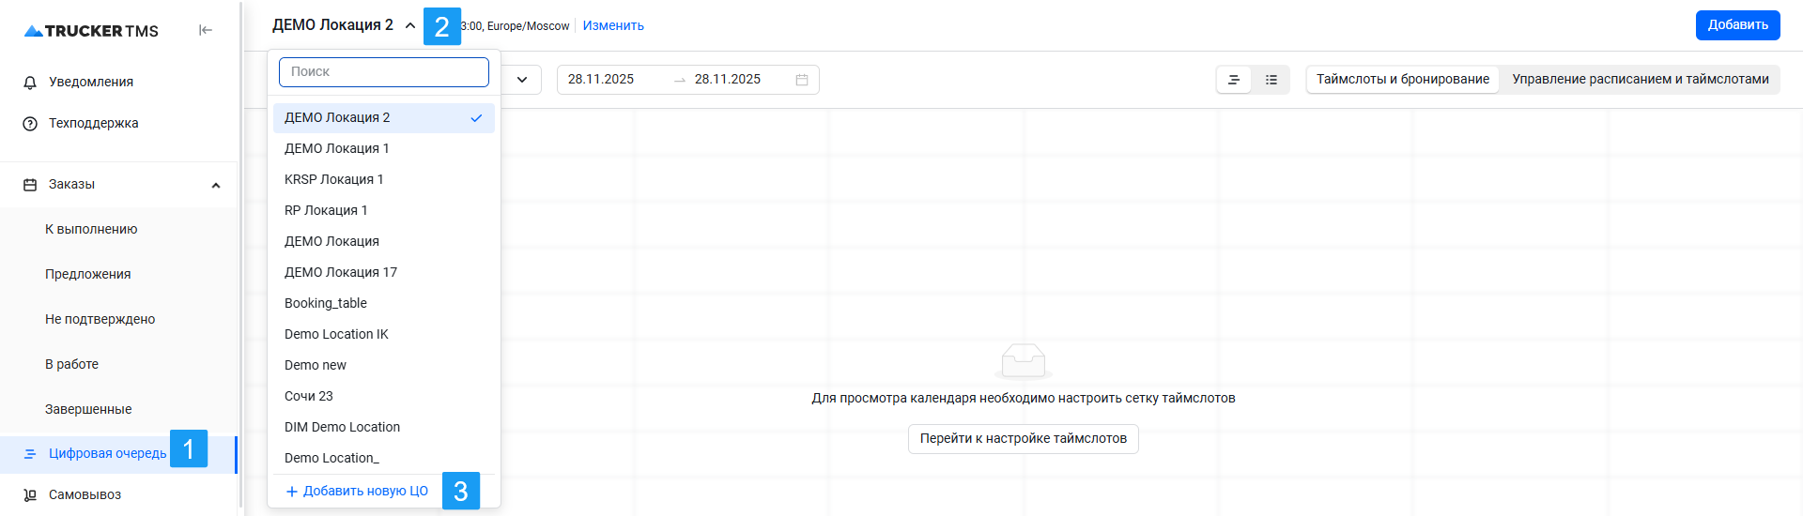This screenshot has width=1803, height=516.
Task: Collapse the Заказы menu section
Action: [216, 185]
